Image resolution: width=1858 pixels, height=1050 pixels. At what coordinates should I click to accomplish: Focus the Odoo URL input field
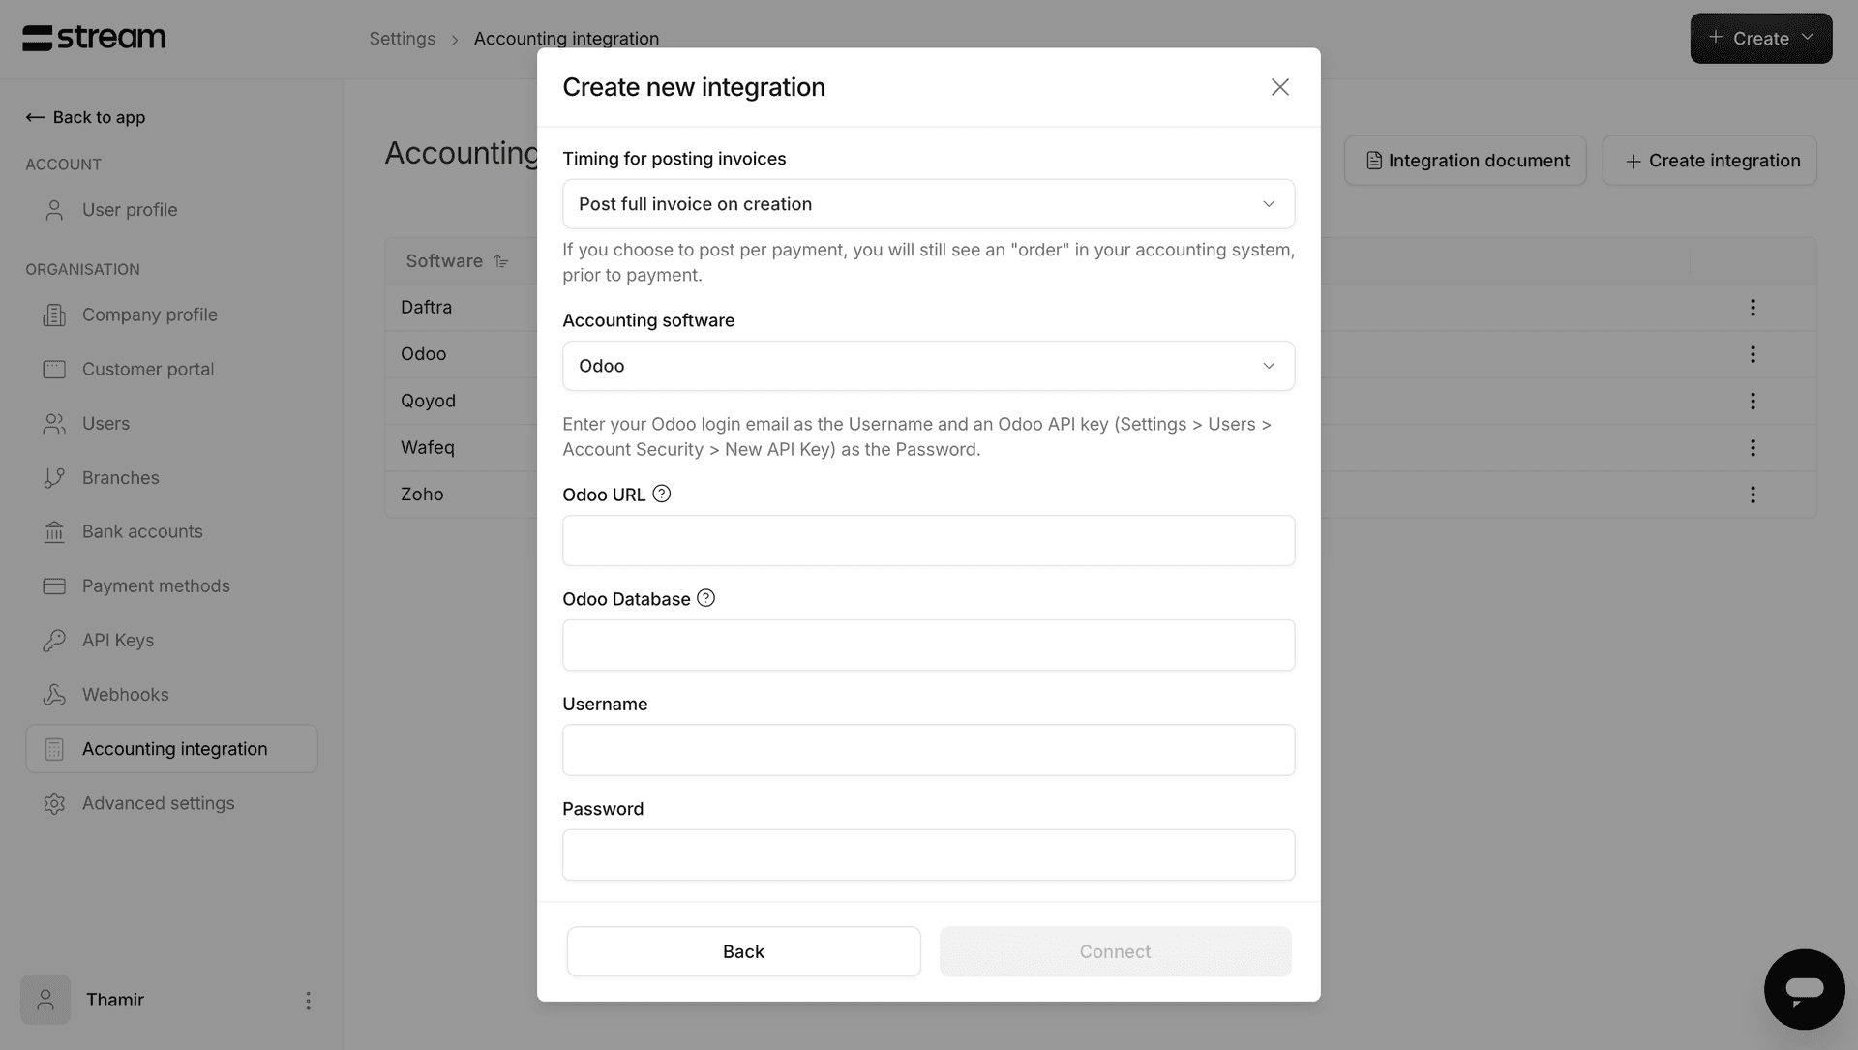pos(928,540)
